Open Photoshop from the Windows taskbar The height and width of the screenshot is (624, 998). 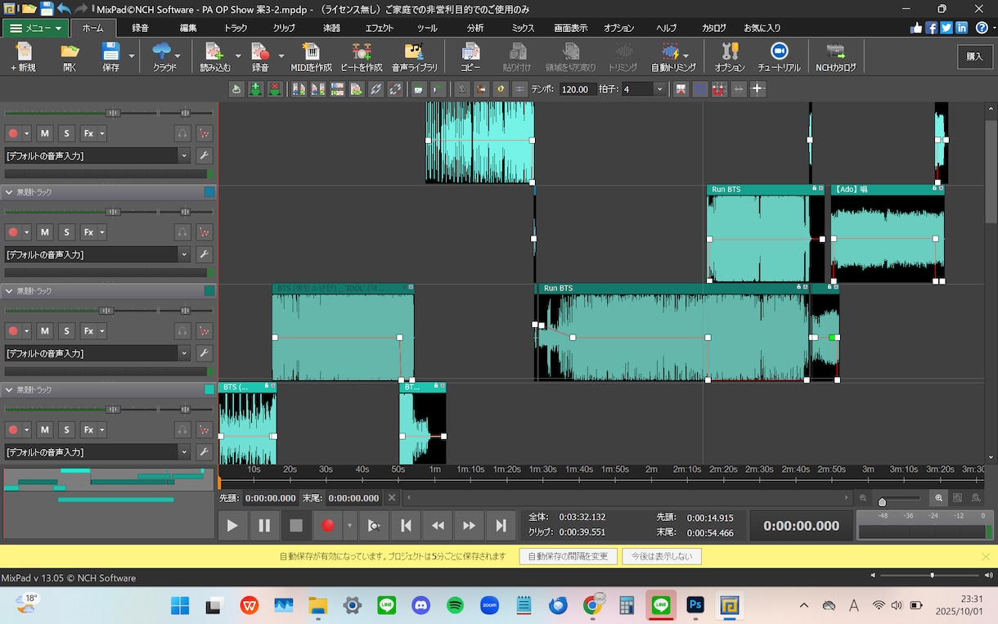pos(696,605)
